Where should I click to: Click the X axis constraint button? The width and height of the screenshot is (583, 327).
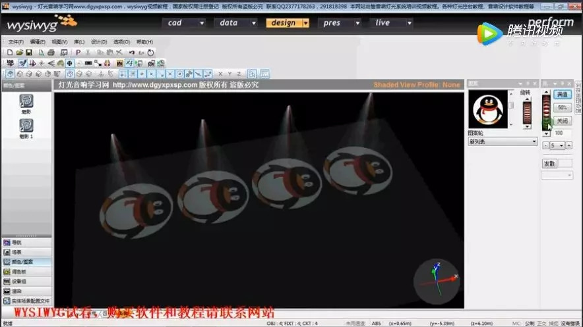(x=220, y=74)
